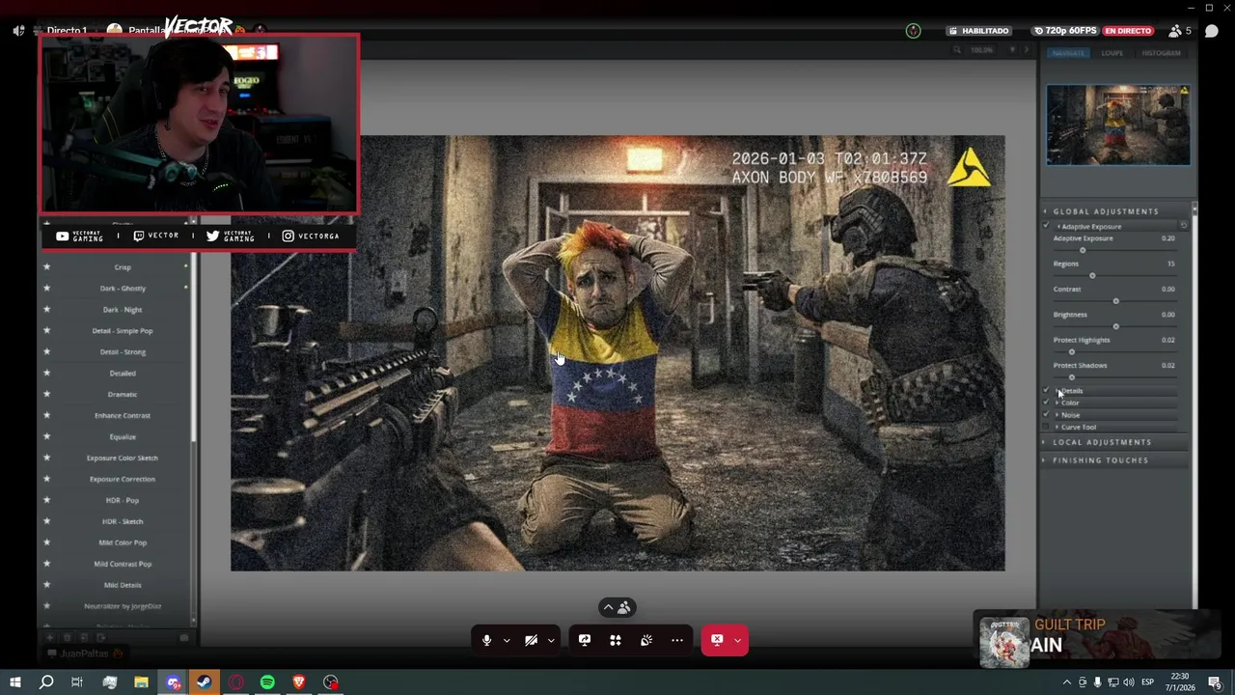The height and width of the screenshot is (695, 1235).
Task: Toggle favorite star for HDR - Pop preset
Action: [x=46, y=500]
